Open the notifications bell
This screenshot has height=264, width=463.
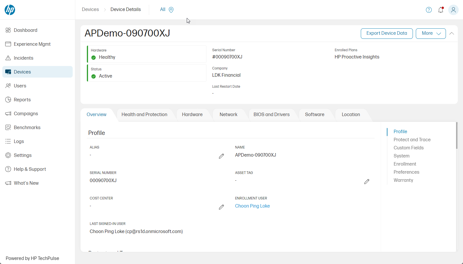(x=441, y=10)
